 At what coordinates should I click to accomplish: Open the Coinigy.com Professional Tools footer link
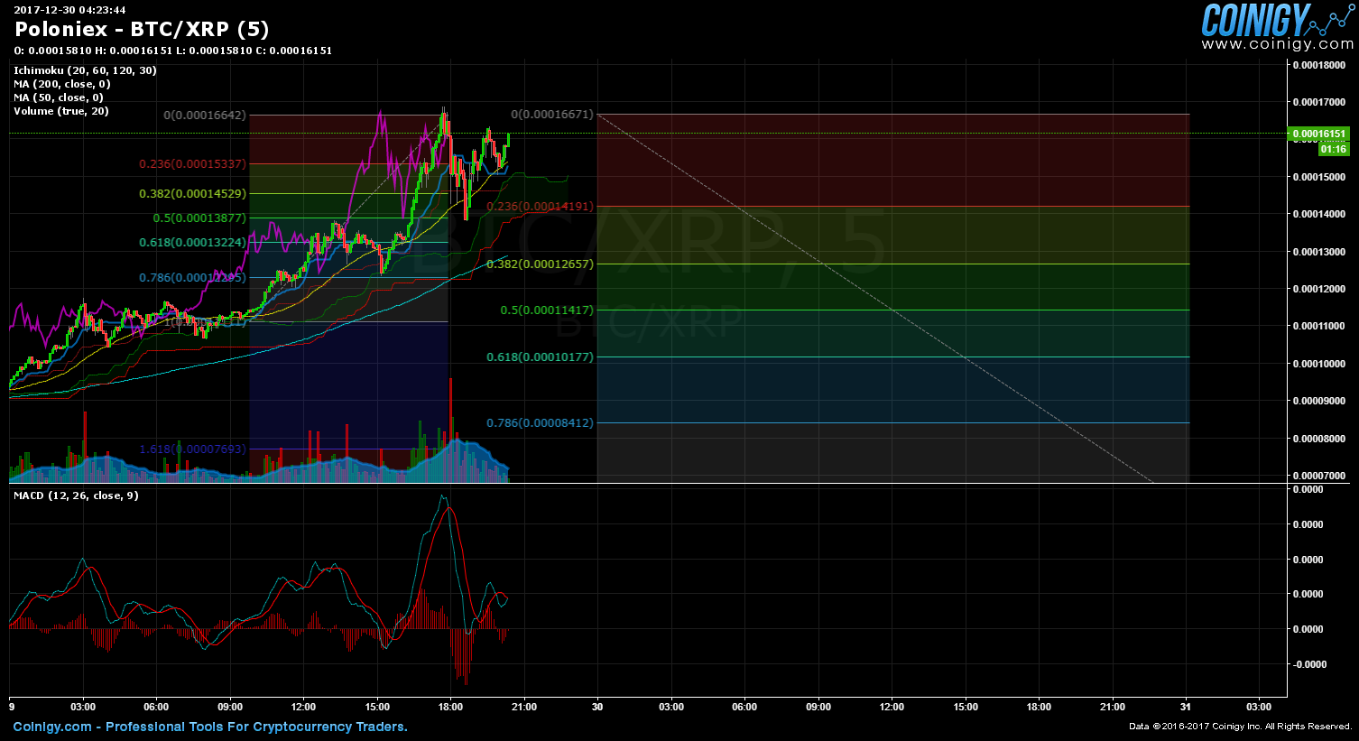click(210, 727)
